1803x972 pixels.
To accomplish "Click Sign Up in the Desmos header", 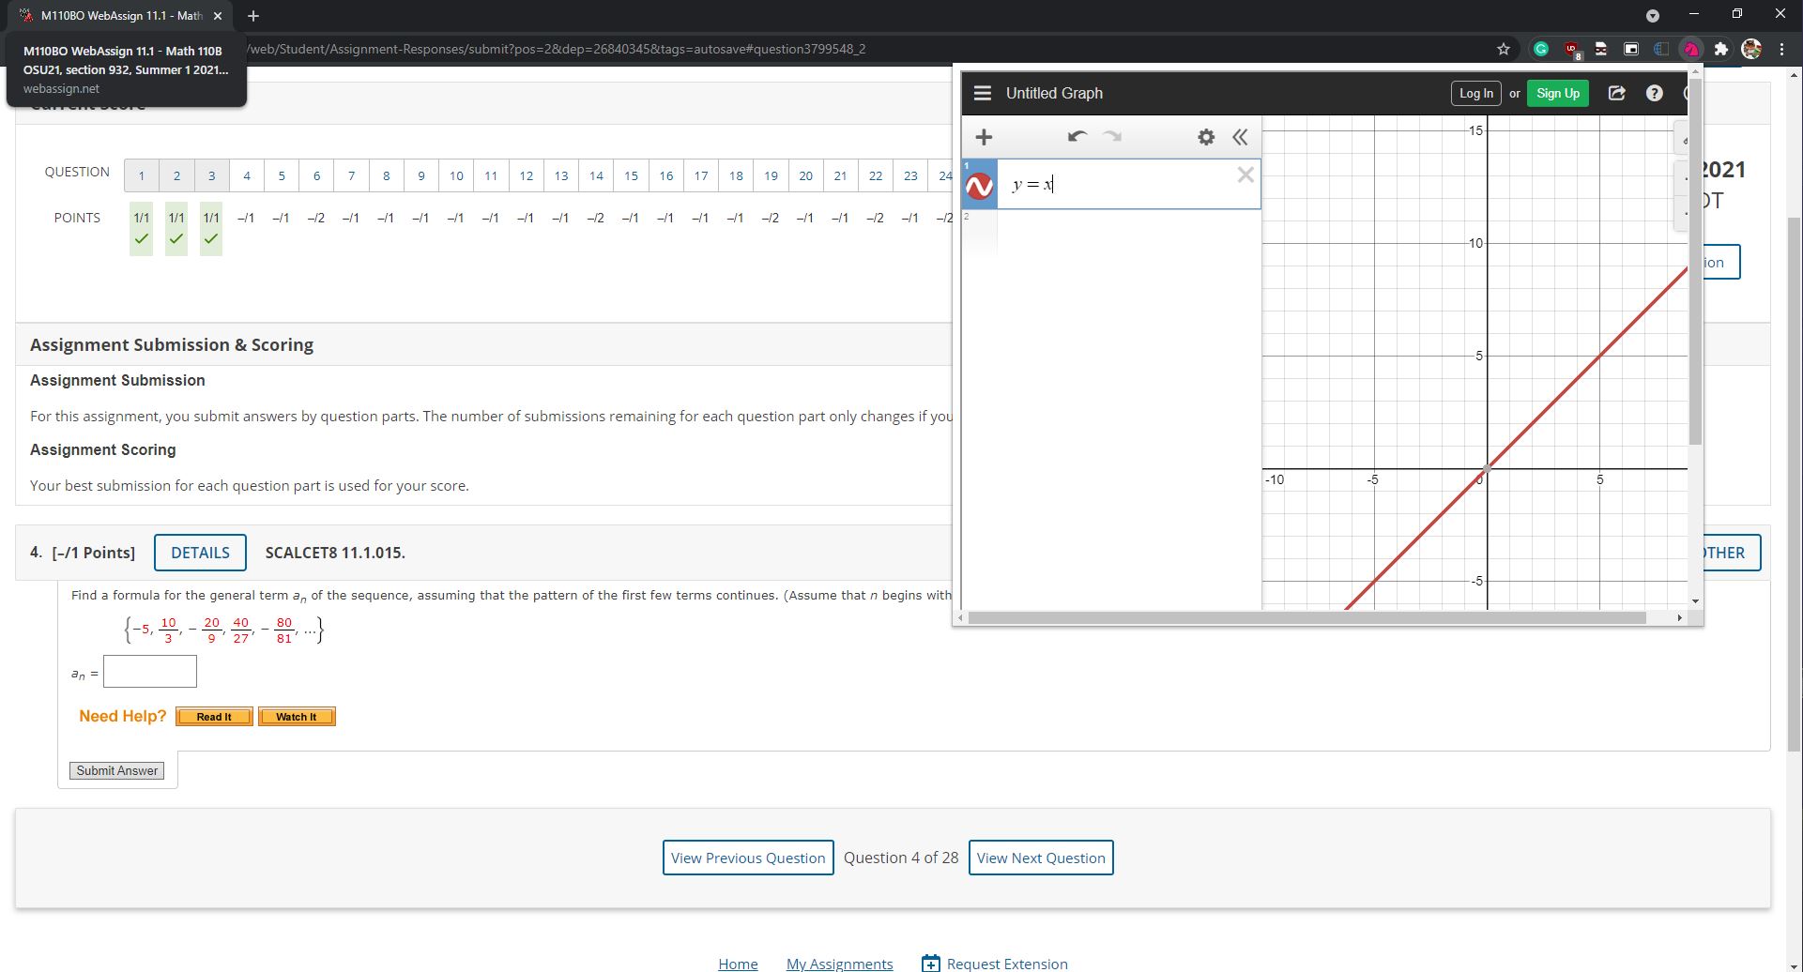I will 1557,93.
